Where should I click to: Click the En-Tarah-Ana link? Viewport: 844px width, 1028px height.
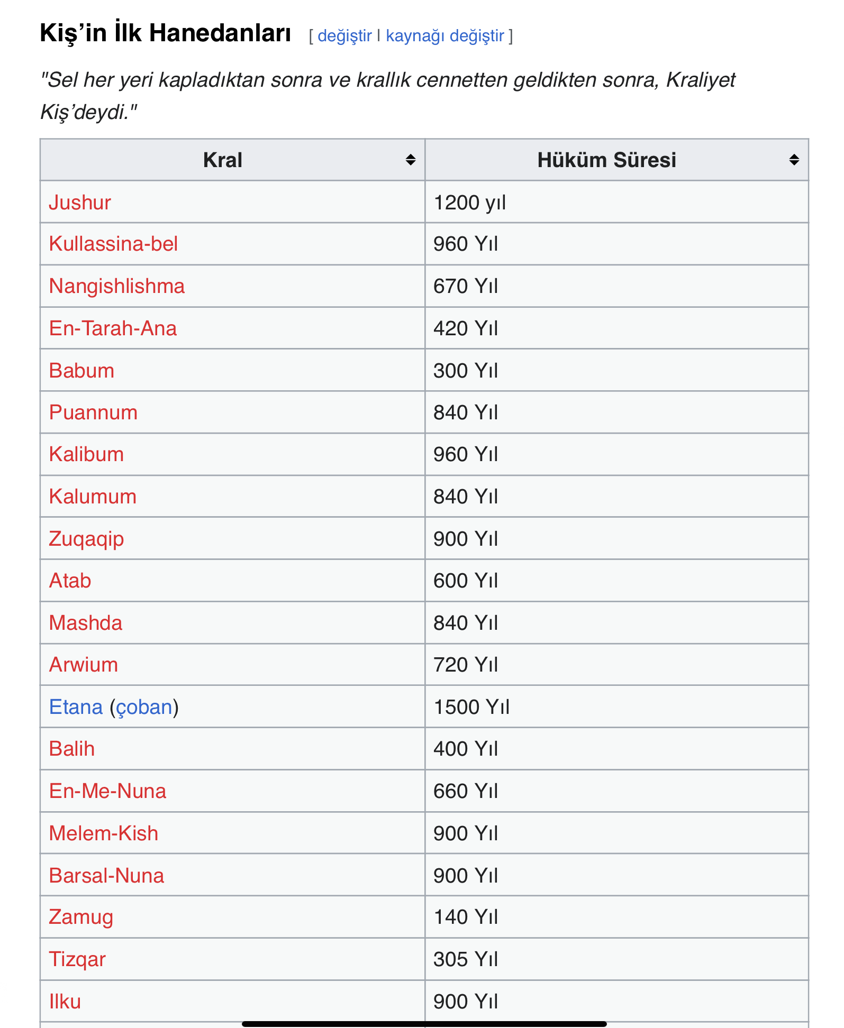click(x=113, y=328)
